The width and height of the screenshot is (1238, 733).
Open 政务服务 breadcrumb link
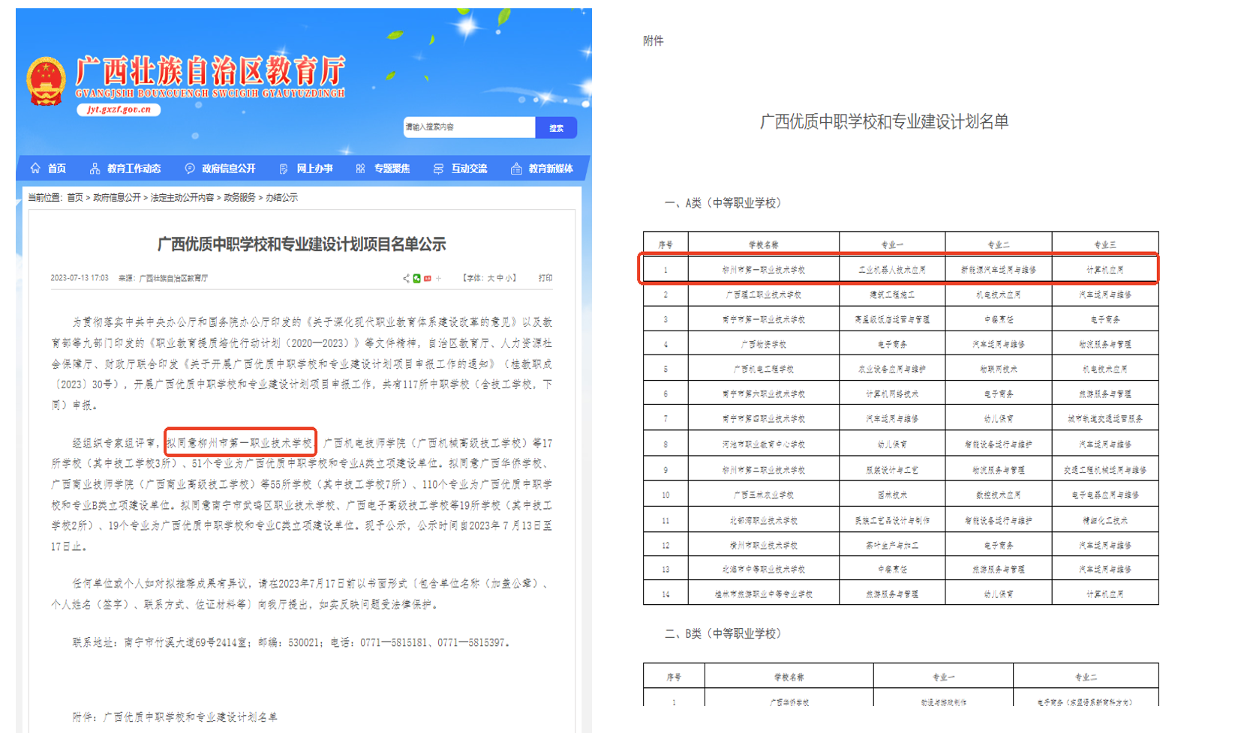tap(240, 198)
